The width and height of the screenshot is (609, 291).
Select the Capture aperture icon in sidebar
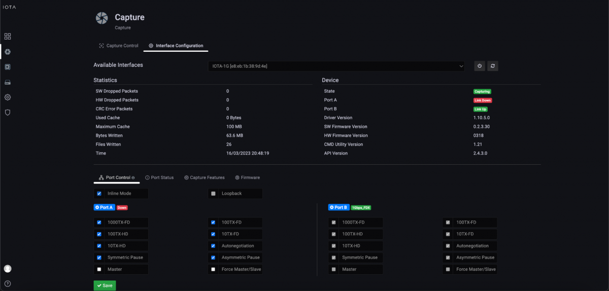pos(8,52)
